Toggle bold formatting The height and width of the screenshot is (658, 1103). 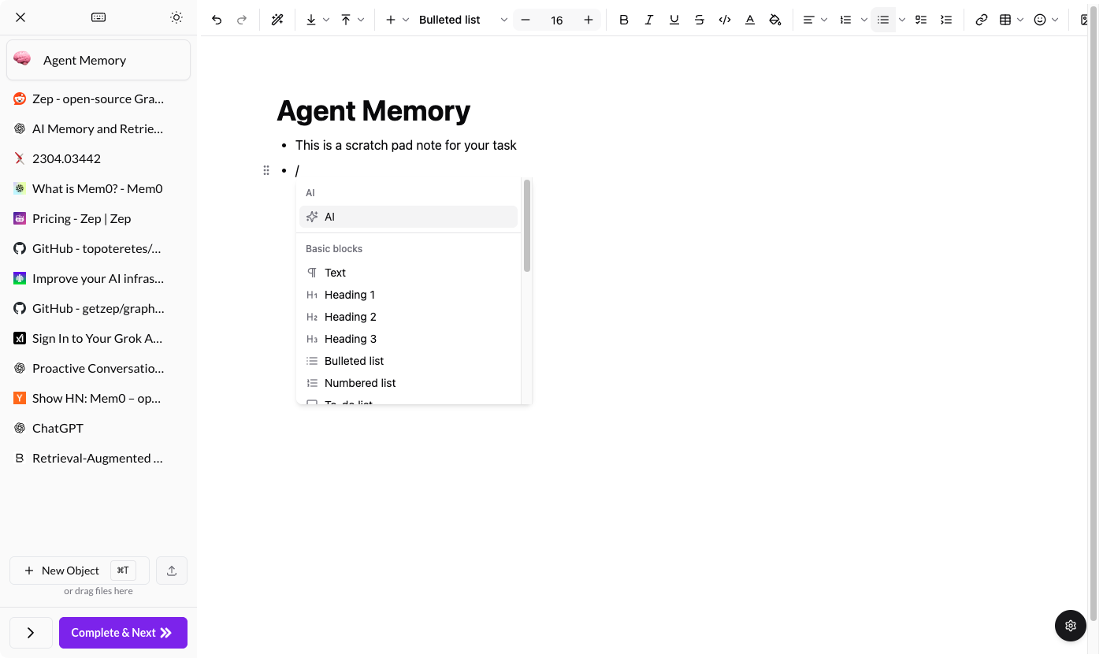[624, 20]
